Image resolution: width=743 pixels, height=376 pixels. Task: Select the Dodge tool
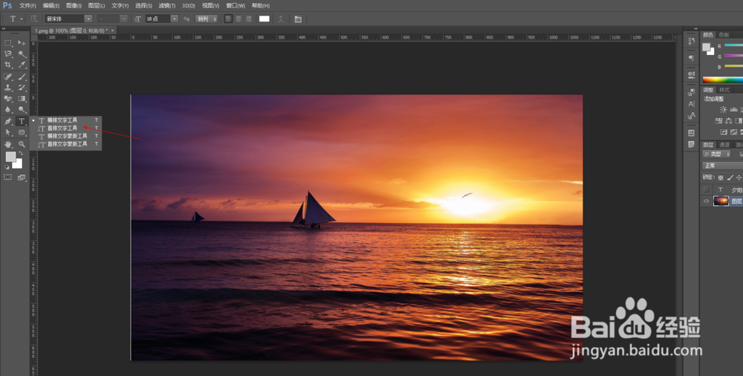pyautogui.click(x=22, y=109)
